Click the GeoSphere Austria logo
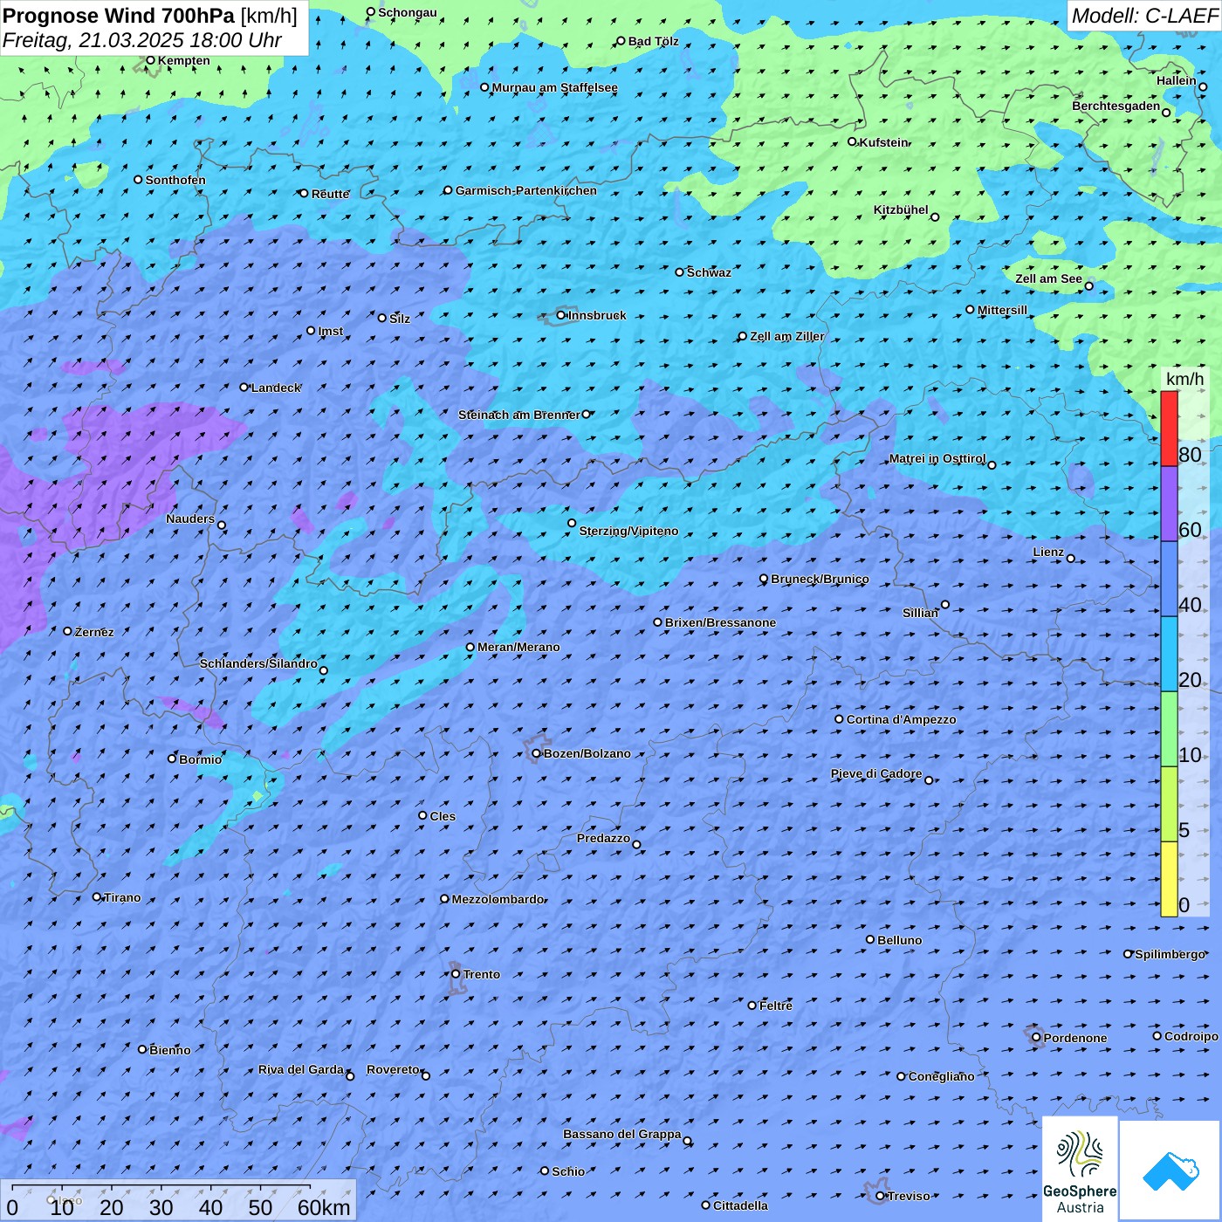Screen dimensions: 1222x1222 (1080, 1168)
